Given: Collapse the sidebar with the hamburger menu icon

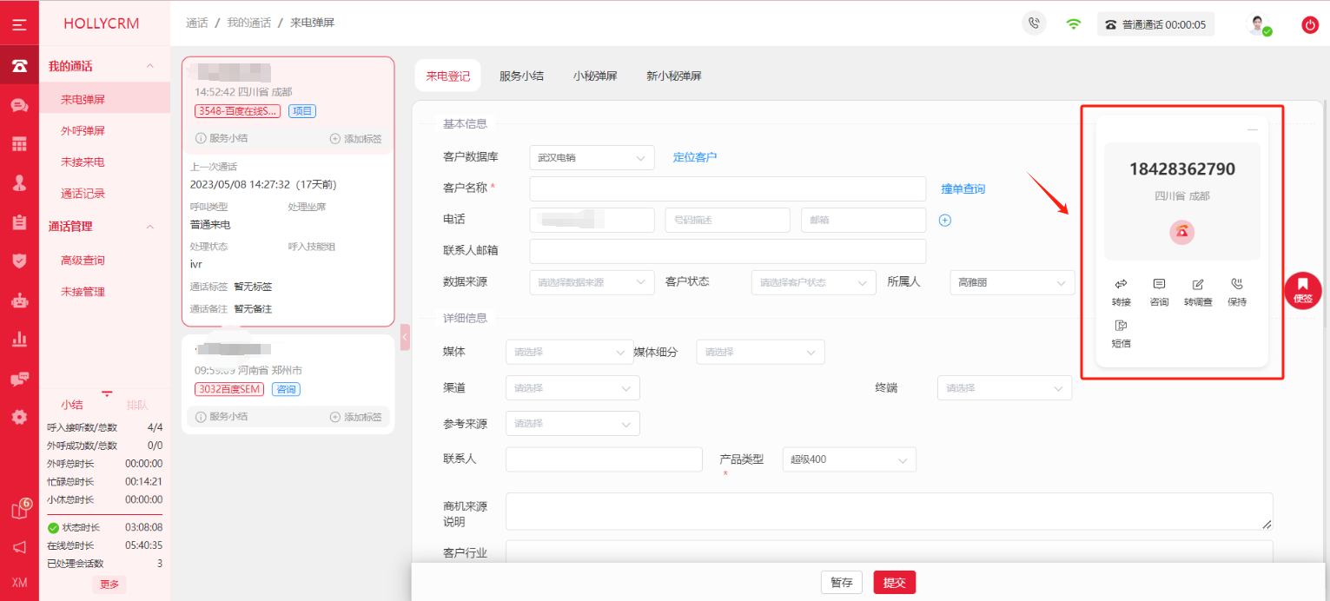Looking at the screenshot, I should [x=19, y=24].
